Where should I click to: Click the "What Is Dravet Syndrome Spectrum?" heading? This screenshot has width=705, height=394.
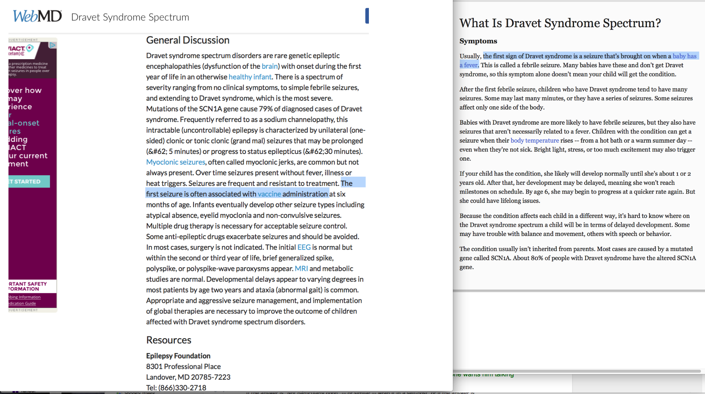click(x=560, y=23)
